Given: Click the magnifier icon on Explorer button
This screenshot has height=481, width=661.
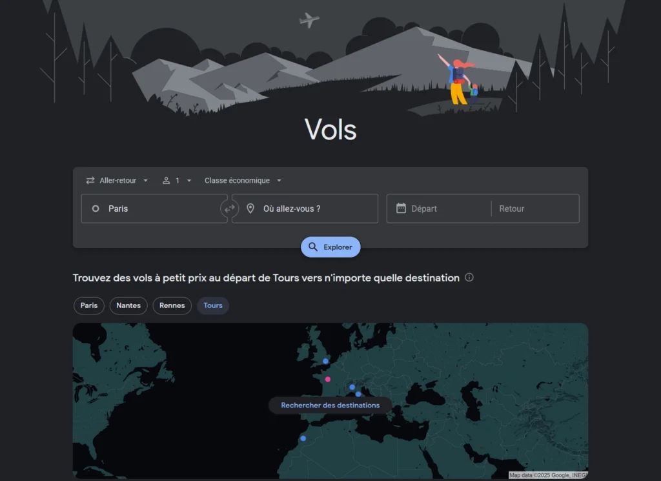Looking at the screenshot, I should click(x=313, y=247).
